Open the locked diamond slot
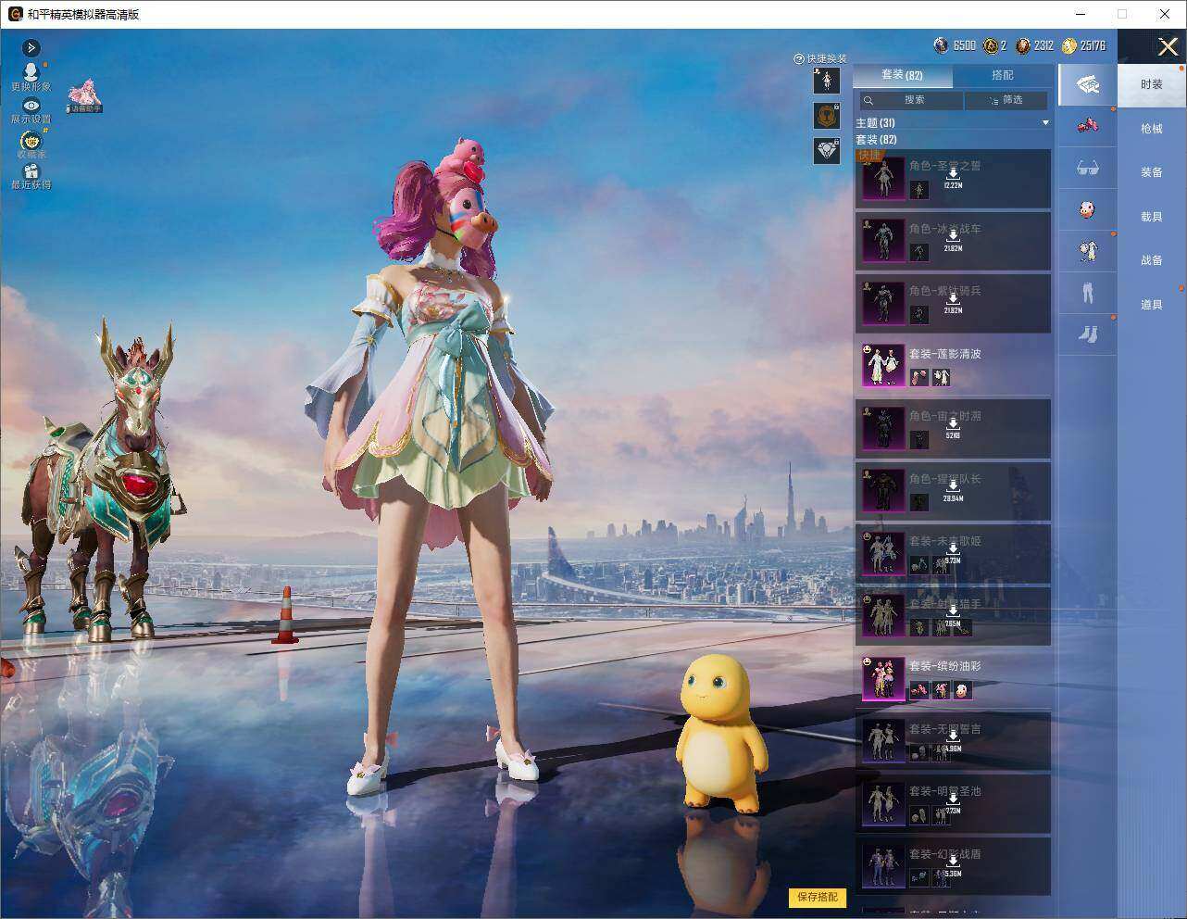The image size is (1187, 919). 827,150
